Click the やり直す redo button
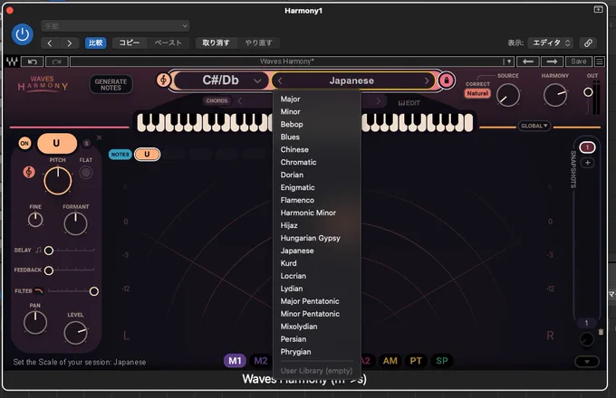 tap(258, 43)
